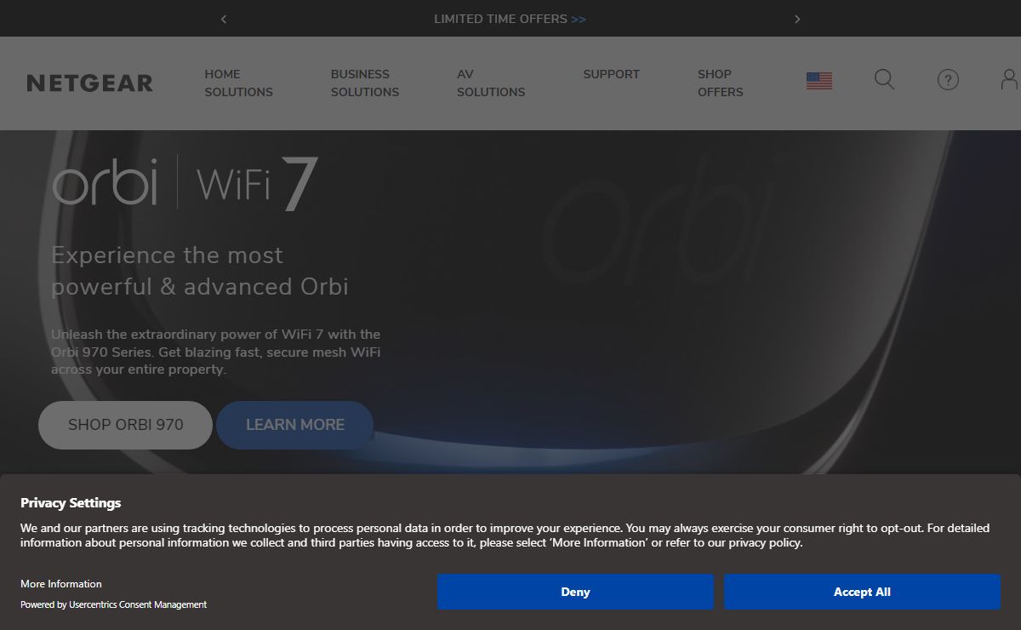Click the Learn More button

pyautogui.click(x=294, y=425)
